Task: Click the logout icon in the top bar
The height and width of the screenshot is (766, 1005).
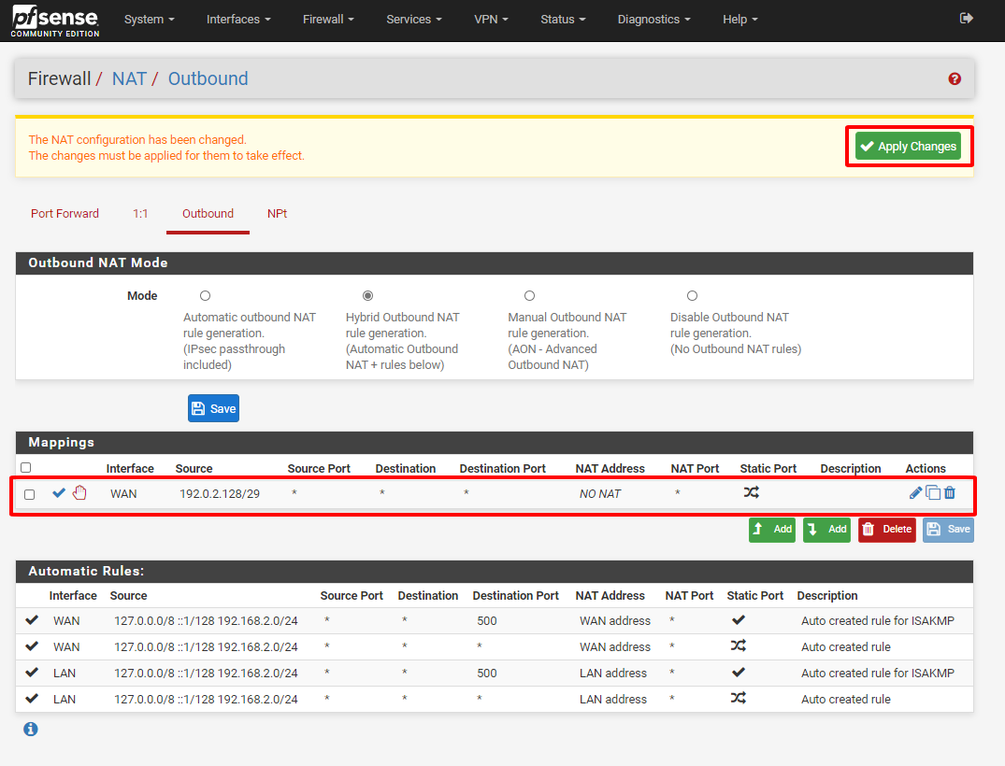Action: click(966, 19)
